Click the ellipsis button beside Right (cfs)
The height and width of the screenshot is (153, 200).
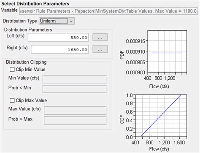[100, 49]
